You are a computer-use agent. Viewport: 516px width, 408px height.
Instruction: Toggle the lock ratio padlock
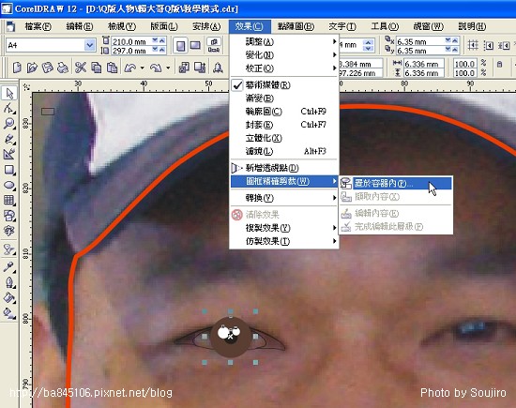499,64
